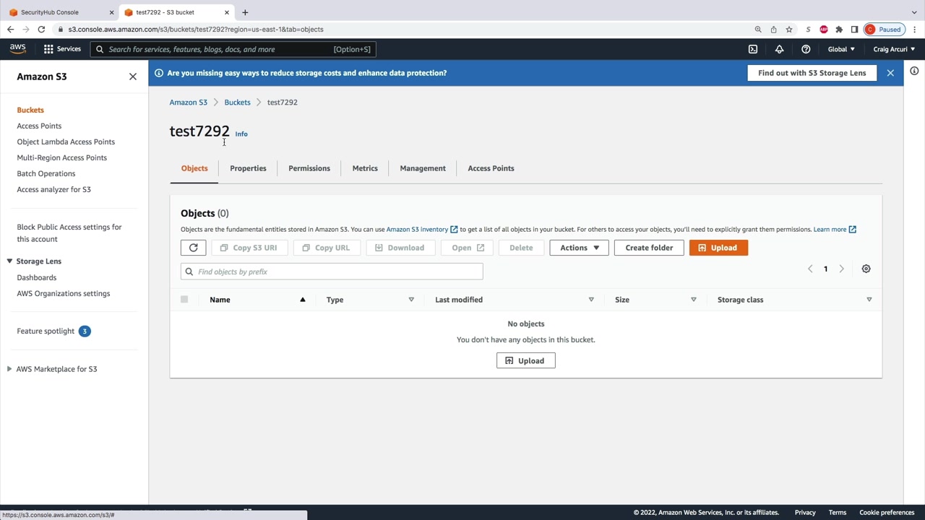The width and height of the screenshot is (925, 520).
Task: Click Create folder button
Action: point(649,248)
